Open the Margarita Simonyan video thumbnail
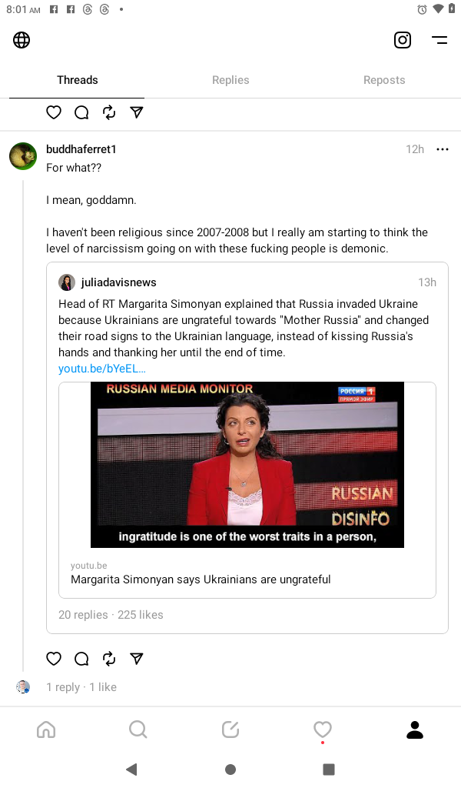461x788 pixels. pos(247,465)
